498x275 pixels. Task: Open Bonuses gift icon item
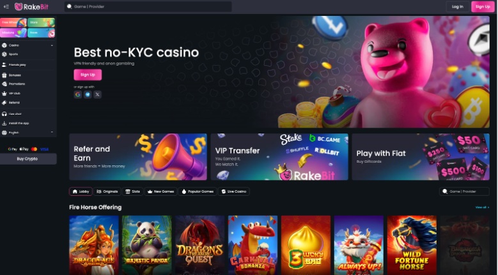(x=4, y=75)
